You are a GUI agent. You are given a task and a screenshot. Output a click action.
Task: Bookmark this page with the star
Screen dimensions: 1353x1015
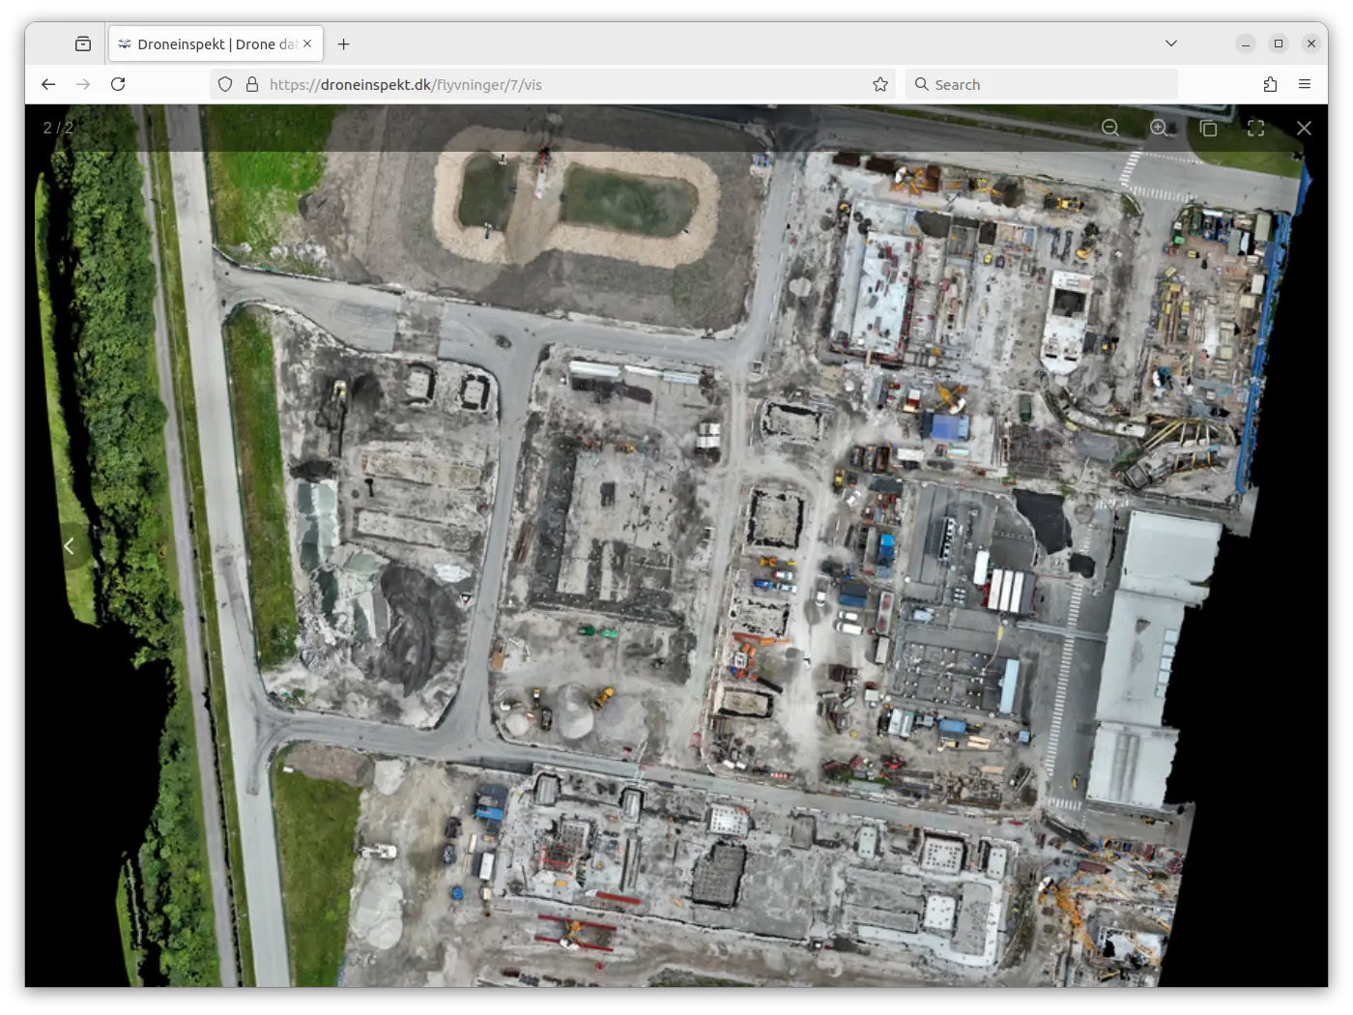880,84
